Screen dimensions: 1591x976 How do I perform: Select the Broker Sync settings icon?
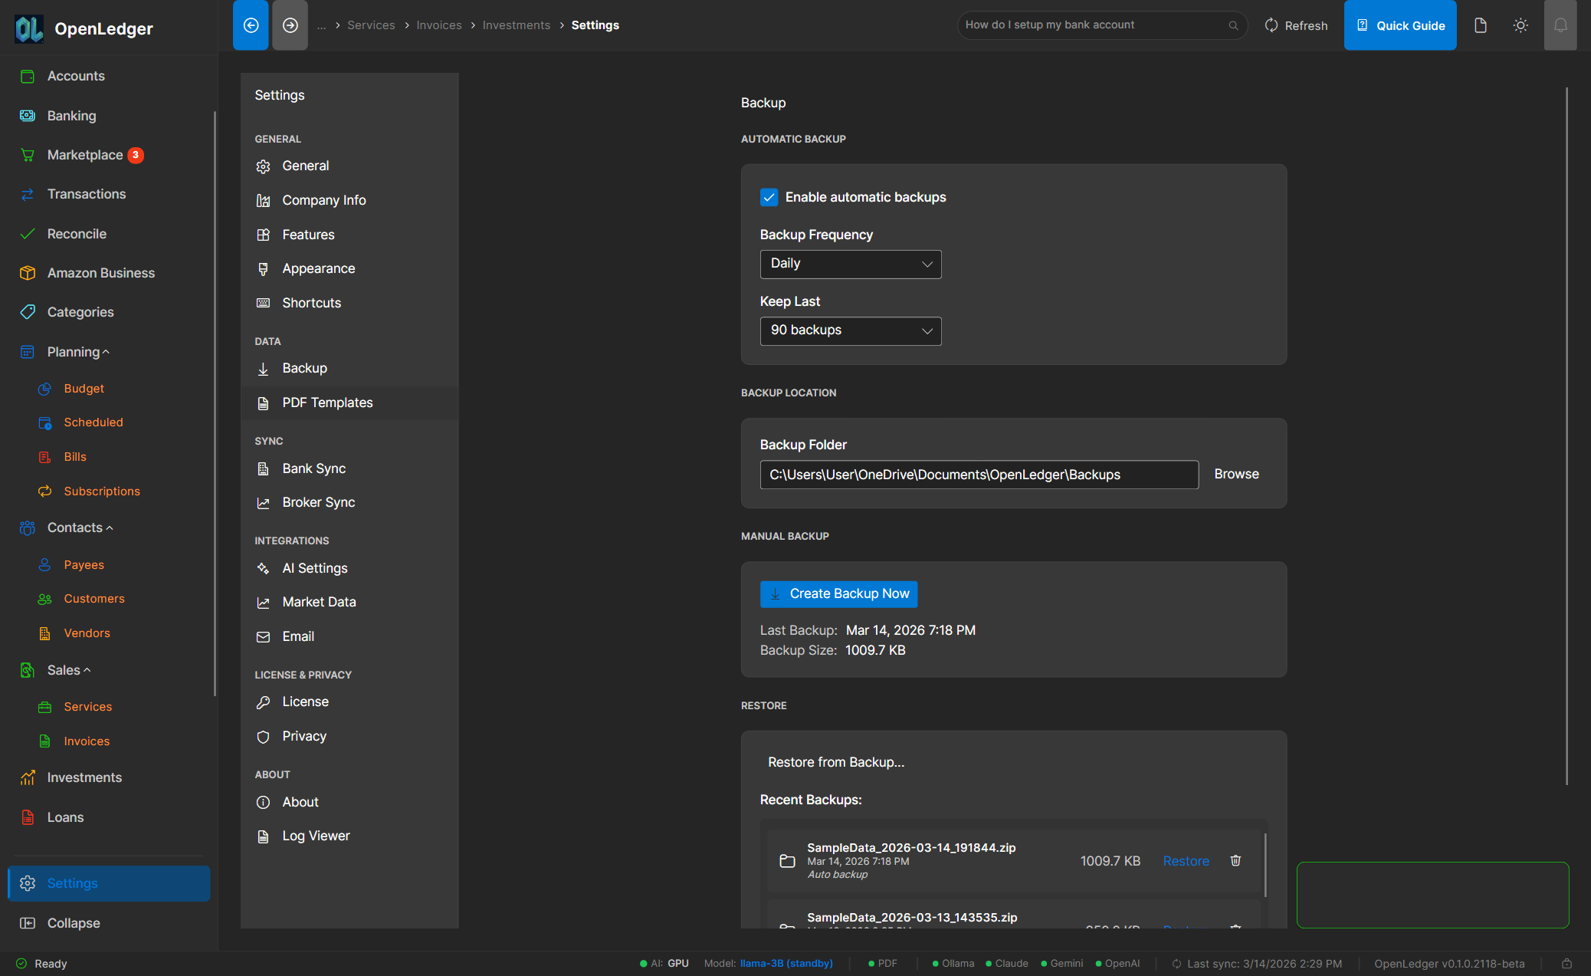(264, 503)
